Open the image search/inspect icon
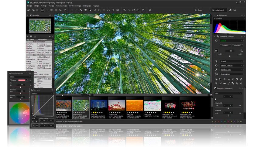Image resolution: width=254 pixels, height=147 pixels. point(150,10)
